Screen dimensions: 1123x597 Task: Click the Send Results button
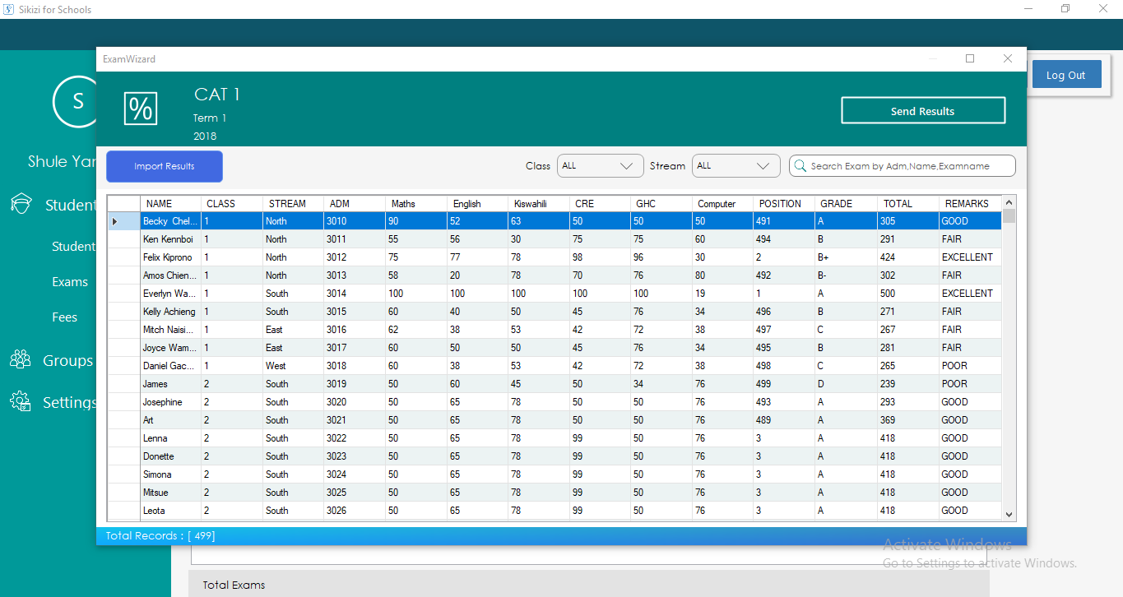[x=923, y=111]
